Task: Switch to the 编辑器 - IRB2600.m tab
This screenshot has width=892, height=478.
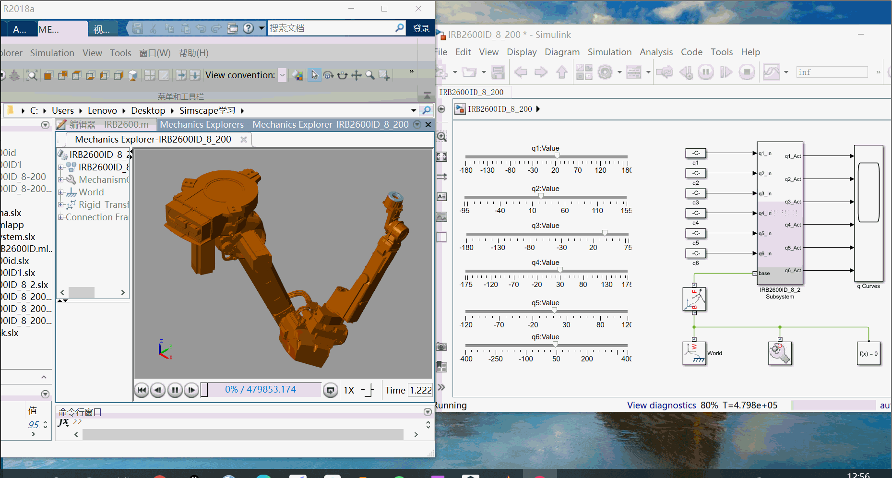Action: point(106,124)
